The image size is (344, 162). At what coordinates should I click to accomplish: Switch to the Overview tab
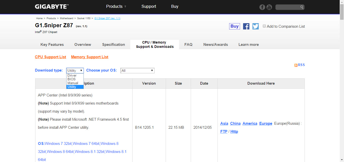point(83,45)
